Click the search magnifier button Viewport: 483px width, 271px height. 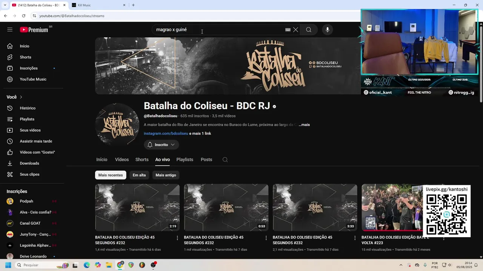[309, 30]
